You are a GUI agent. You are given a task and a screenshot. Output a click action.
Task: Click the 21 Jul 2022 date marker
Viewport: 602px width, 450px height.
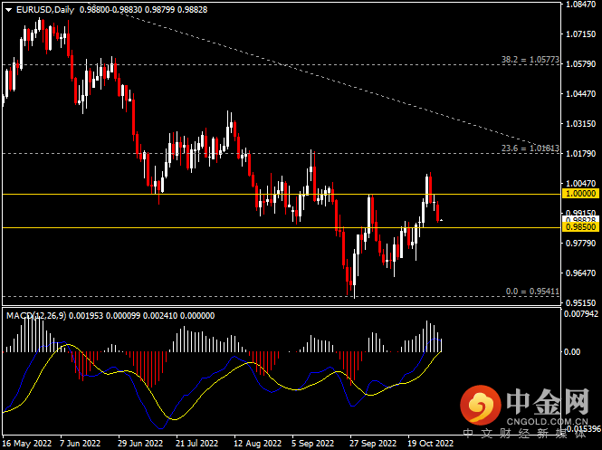tap(196, 444)
